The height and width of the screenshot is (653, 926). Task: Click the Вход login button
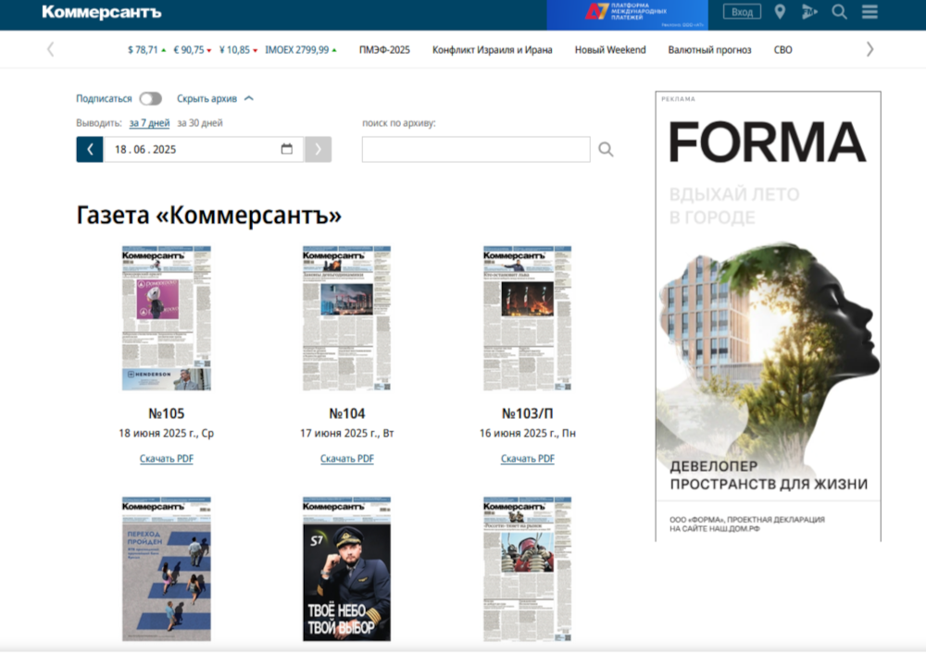click(742, 12)
